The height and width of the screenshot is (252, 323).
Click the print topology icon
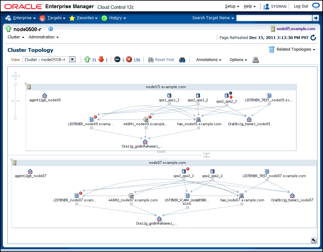(x=256, y=60)
